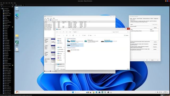170x96 pixels.
Task: Open the text document desktop icon
Action: pyautogui.click(x=17, y=50)
